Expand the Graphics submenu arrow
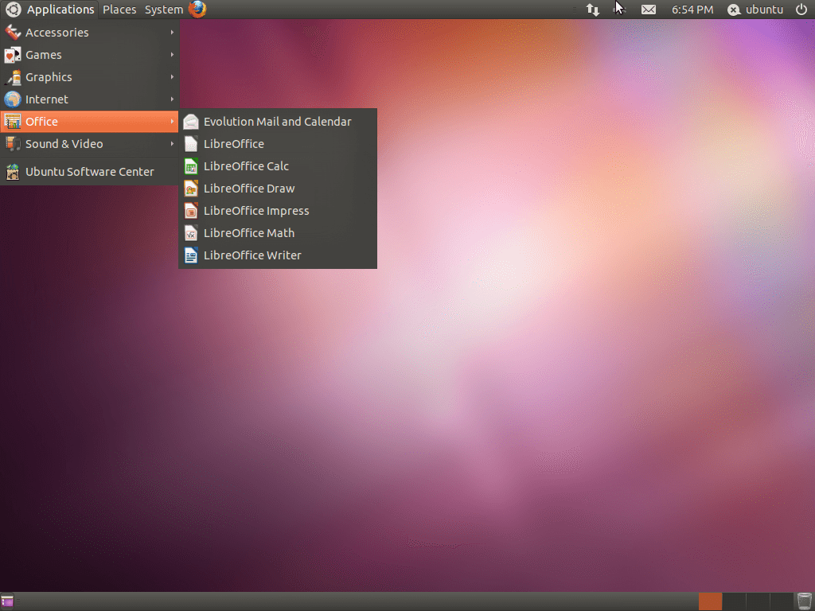 tap(172, 77)
